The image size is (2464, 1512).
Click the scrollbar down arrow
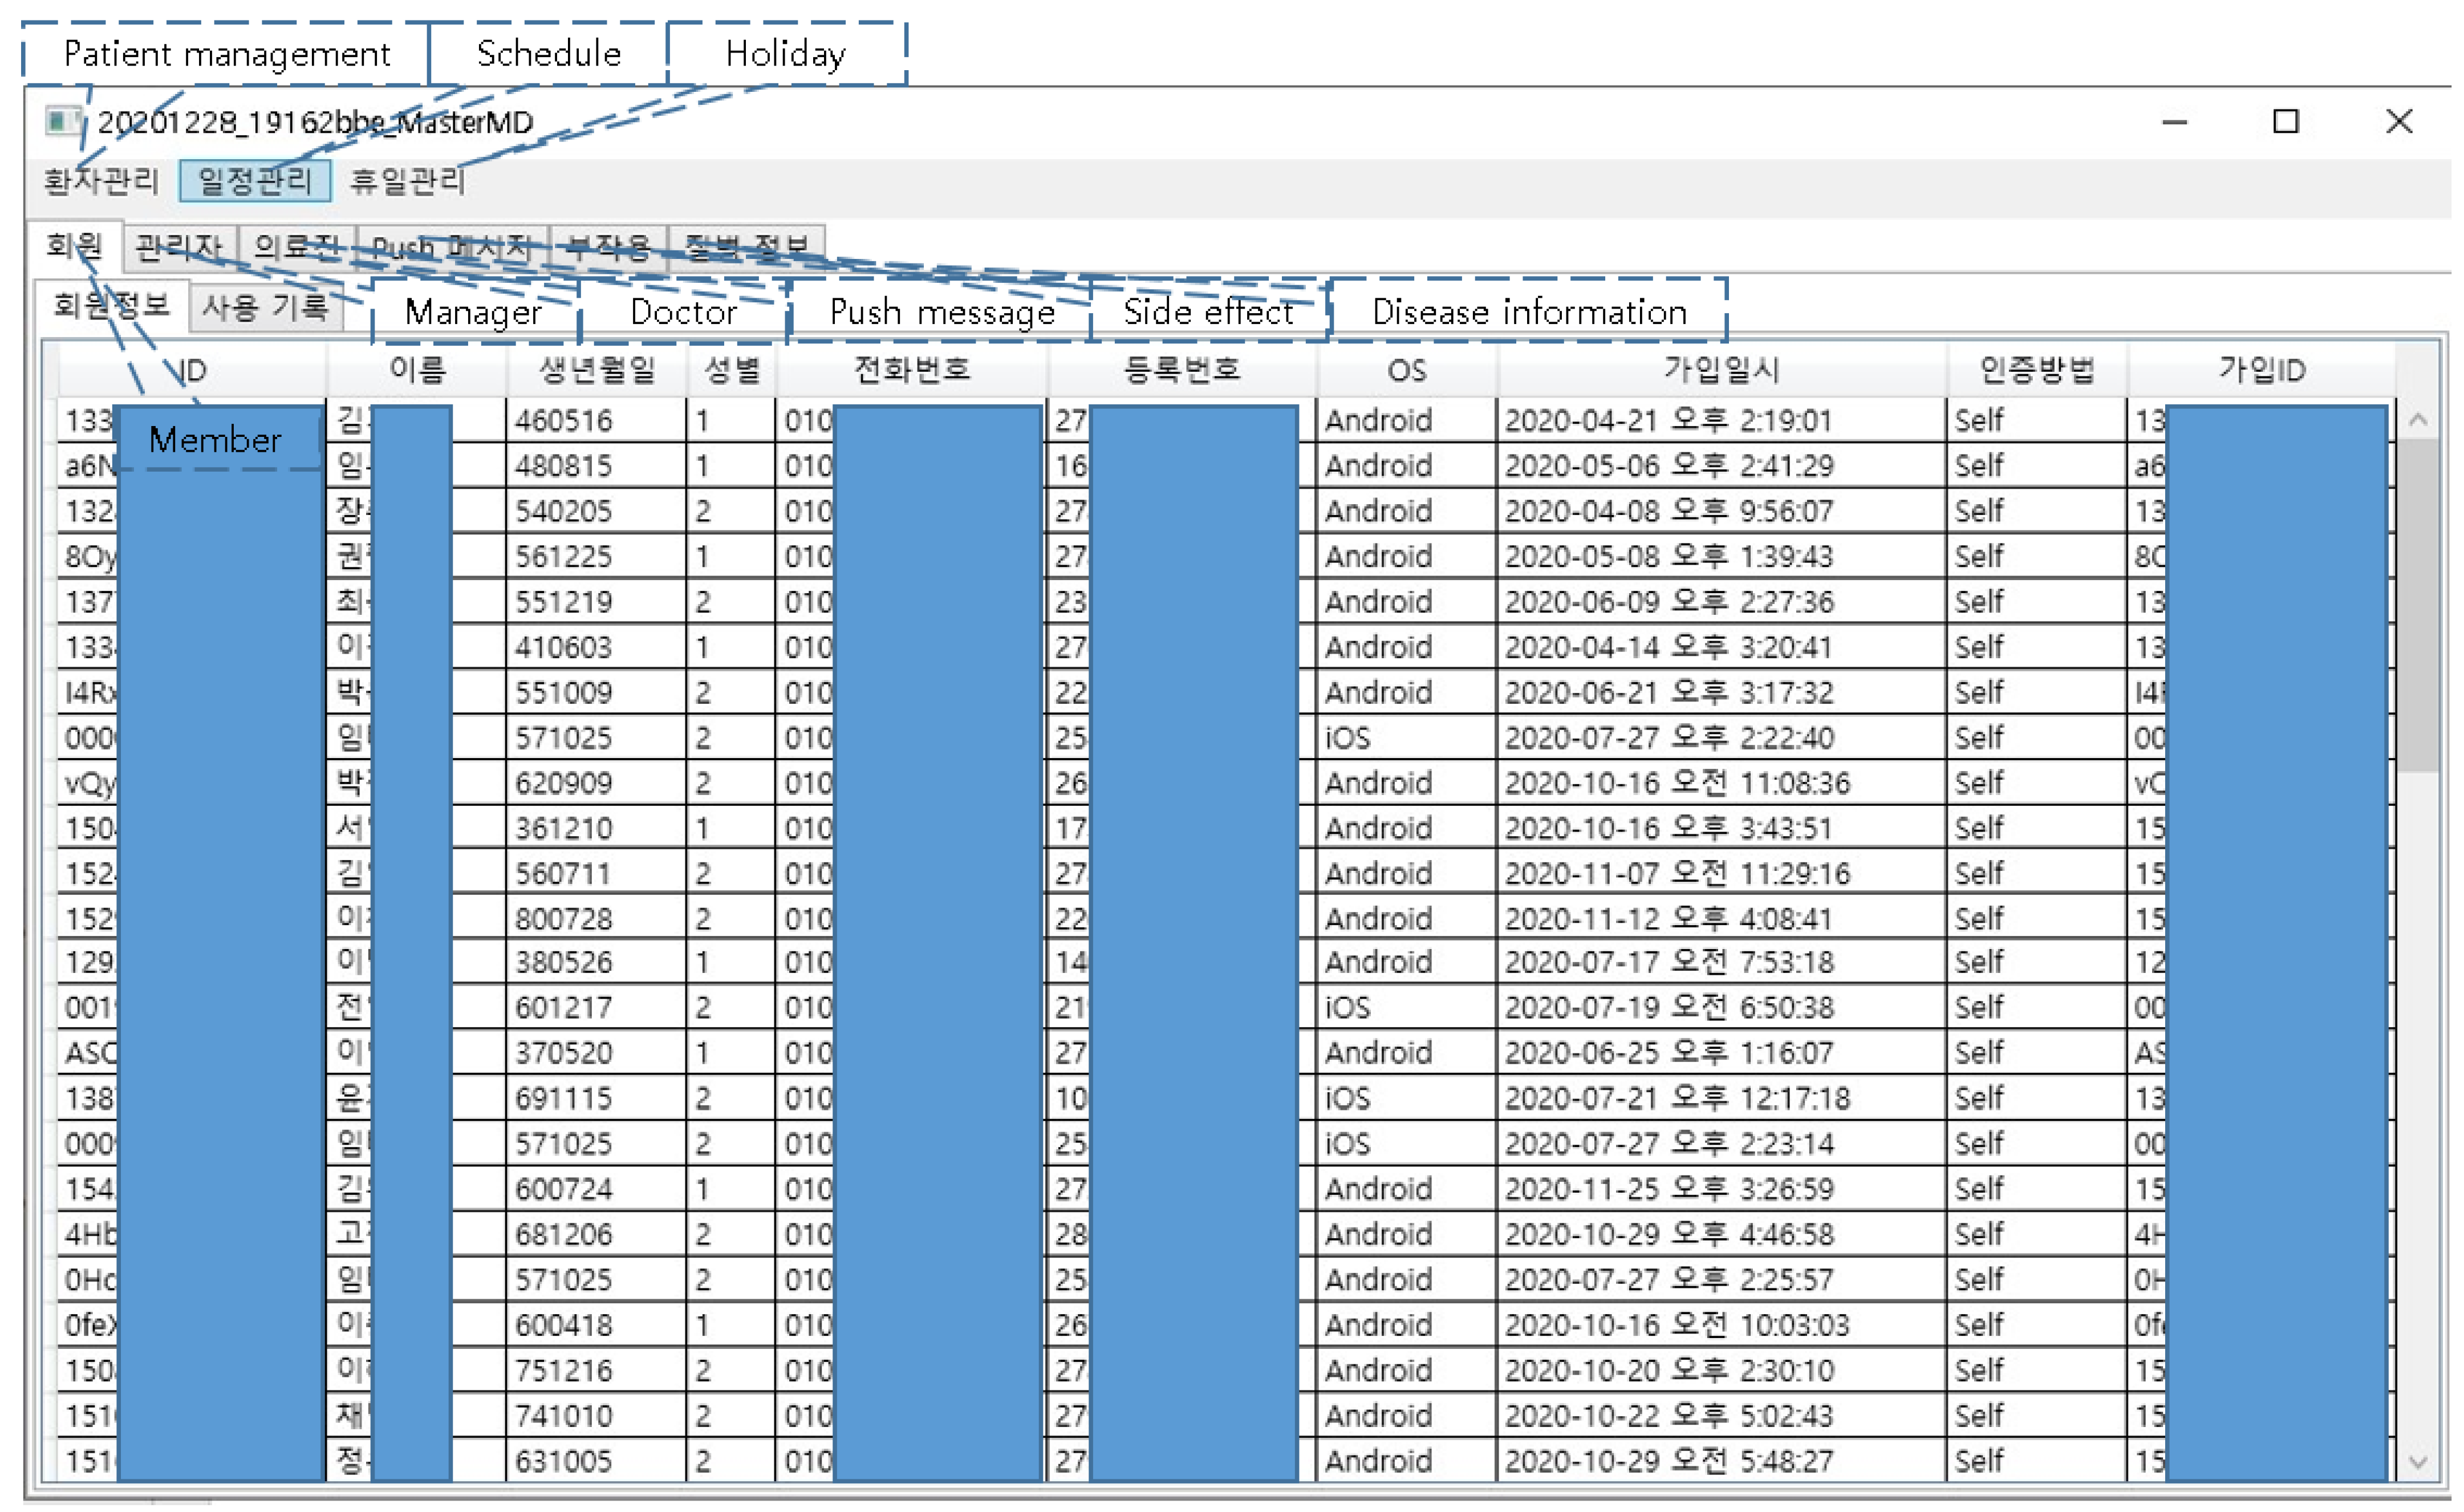pos(2419,1463)
